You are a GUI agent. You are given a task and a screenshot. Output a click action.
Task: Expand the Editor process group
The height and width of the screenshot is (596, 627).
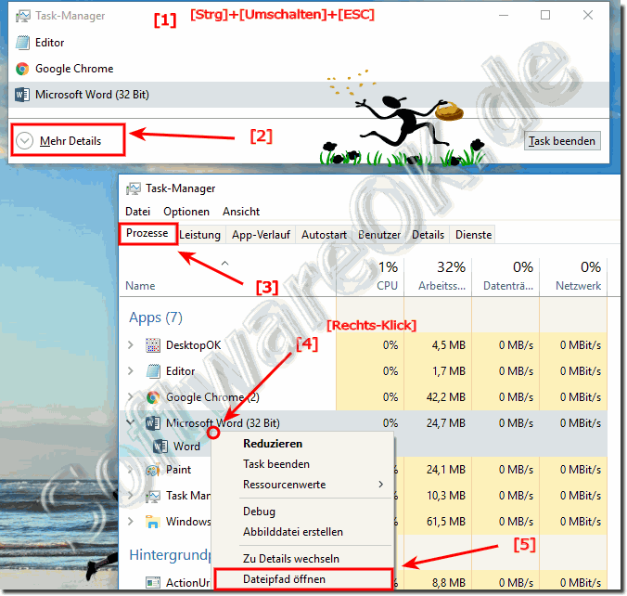tap(131, 371)
